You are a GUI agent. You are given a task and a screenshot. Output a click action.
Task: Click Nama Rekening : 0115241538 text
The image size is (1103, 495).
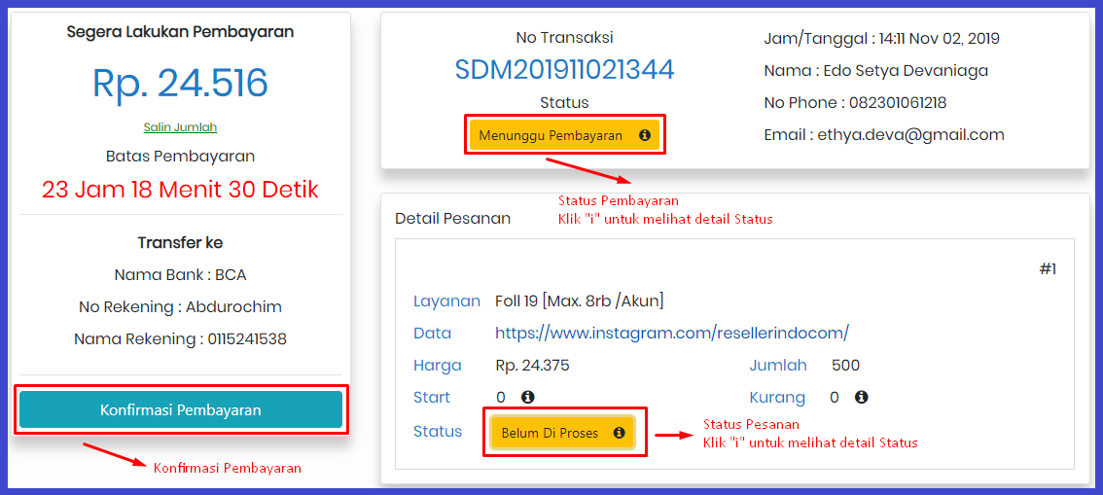[180, 338]
